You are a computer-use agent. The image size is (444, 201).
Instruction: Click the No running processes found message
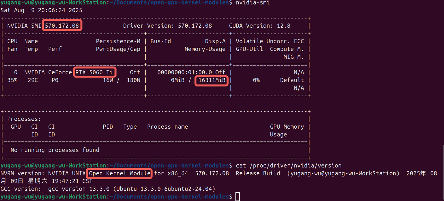56,150
